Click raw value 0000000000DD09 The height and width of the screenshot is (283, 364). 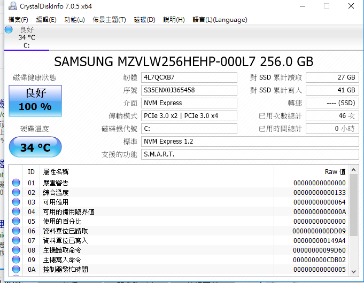tap(319, 231)
